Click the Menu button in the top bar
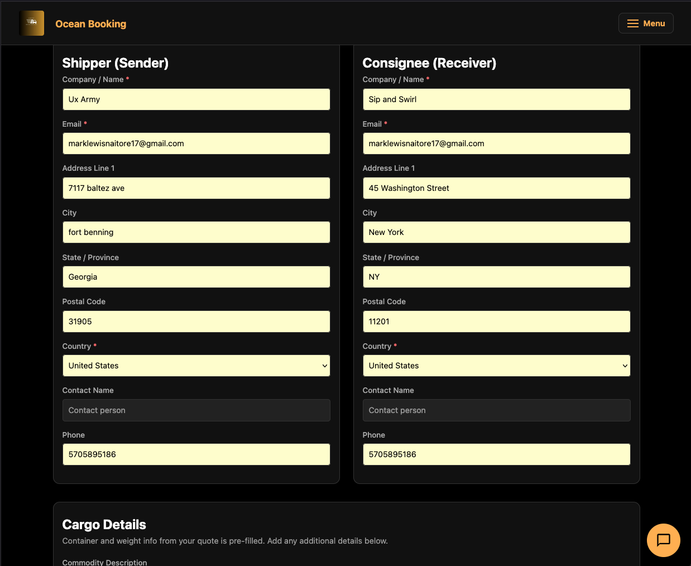691x566 pixels. [x=646, y=23]
